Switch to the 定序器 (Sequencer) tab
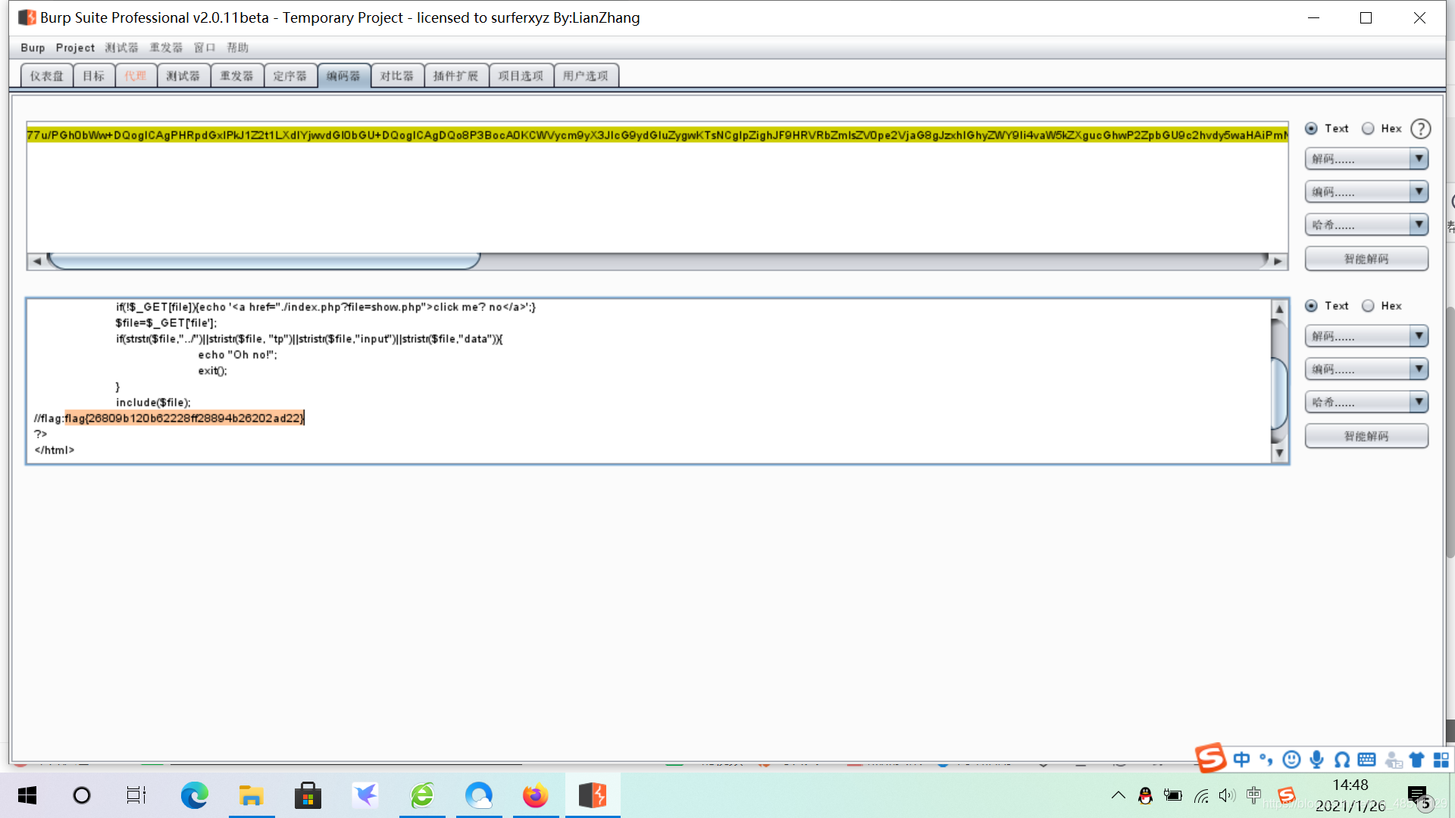The width and height of the screenshot is (1455, 818). 290,76
